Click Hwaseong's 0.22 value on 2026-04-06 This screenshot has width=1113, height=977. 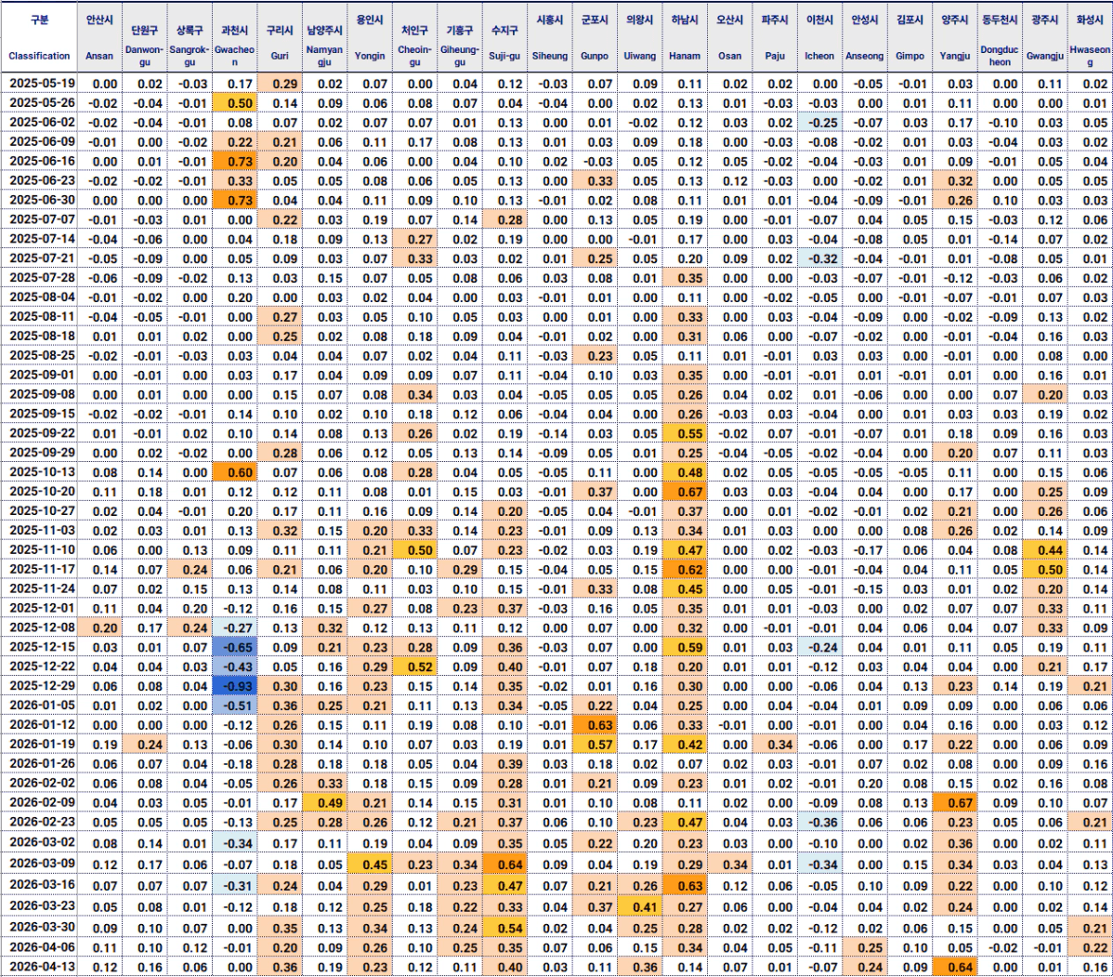tap(1091, 948)
